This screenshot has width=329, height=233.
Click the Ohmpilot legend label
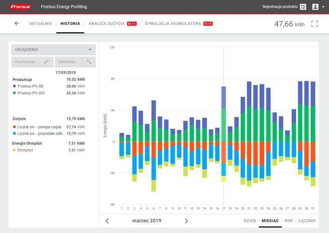25,150
